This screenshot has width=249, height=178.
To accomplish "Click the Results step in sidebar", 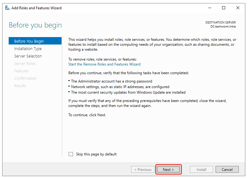I will point(20,86).
